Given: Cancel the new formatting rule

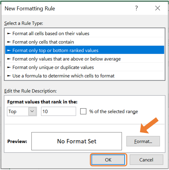Looking at the screenshot, I should [146, 160].
